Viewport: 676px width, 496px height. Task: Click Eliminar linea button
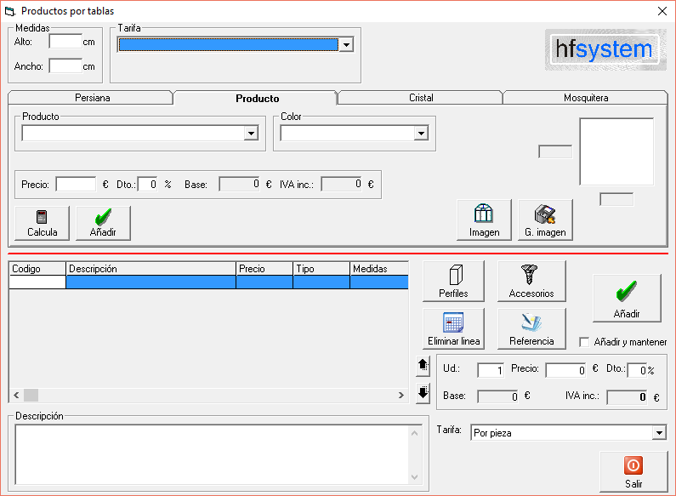[453, 329]
